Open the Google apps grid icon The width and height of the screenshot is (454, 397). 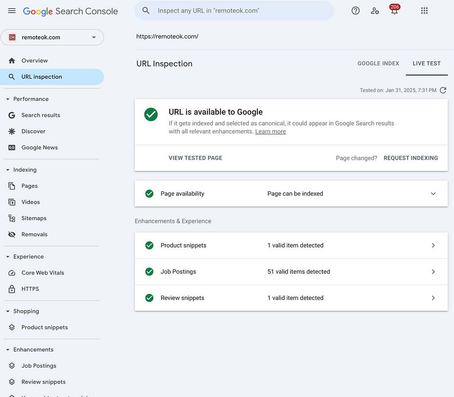(424, 11)
